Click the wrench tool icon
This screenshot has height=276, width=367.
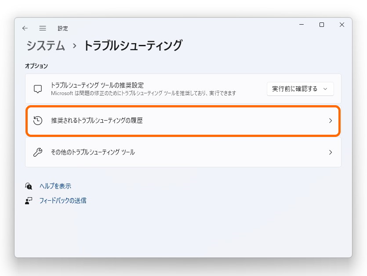pyautogui.click(x=38, y=152)
